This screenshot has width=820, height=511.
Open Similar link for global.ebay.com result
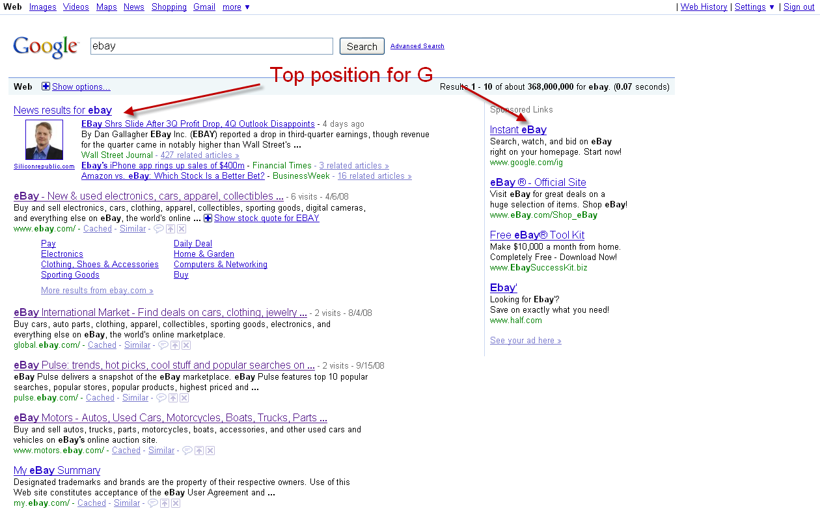click(137, 345)
